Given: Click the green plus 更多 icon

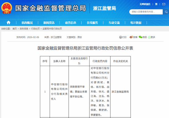Looking at the screenshot, I should click(x=149, y=37).
